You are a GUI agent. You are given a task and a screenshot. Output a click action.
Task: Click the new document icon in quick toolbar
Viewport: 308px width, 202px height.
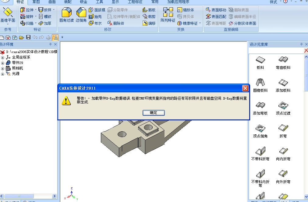(x=2, y=37)
